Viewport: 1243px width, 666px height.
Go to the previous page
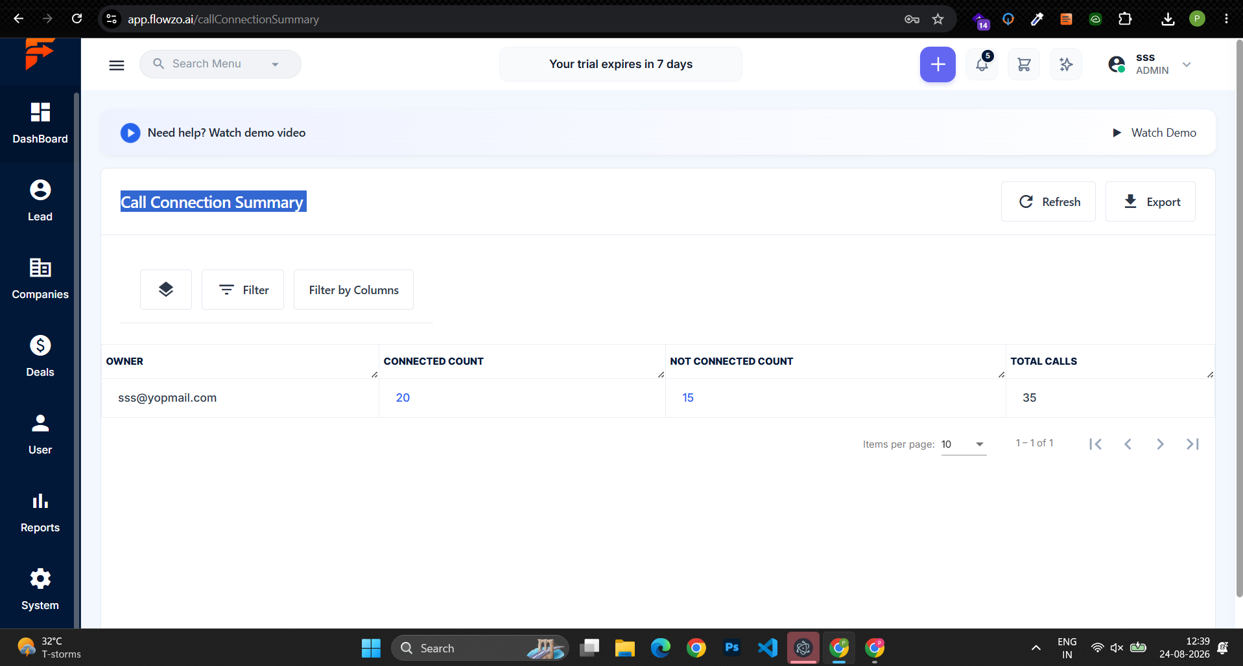point(1128,444)
